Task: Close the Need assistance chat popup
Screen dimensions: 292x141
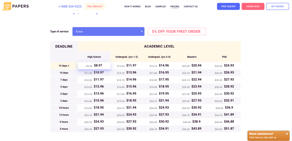Action: coord(287,134)
